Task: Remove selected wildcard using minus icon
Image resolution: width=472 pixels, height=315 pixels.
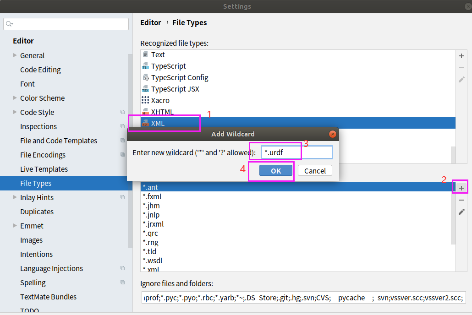Action: point(461,200)
